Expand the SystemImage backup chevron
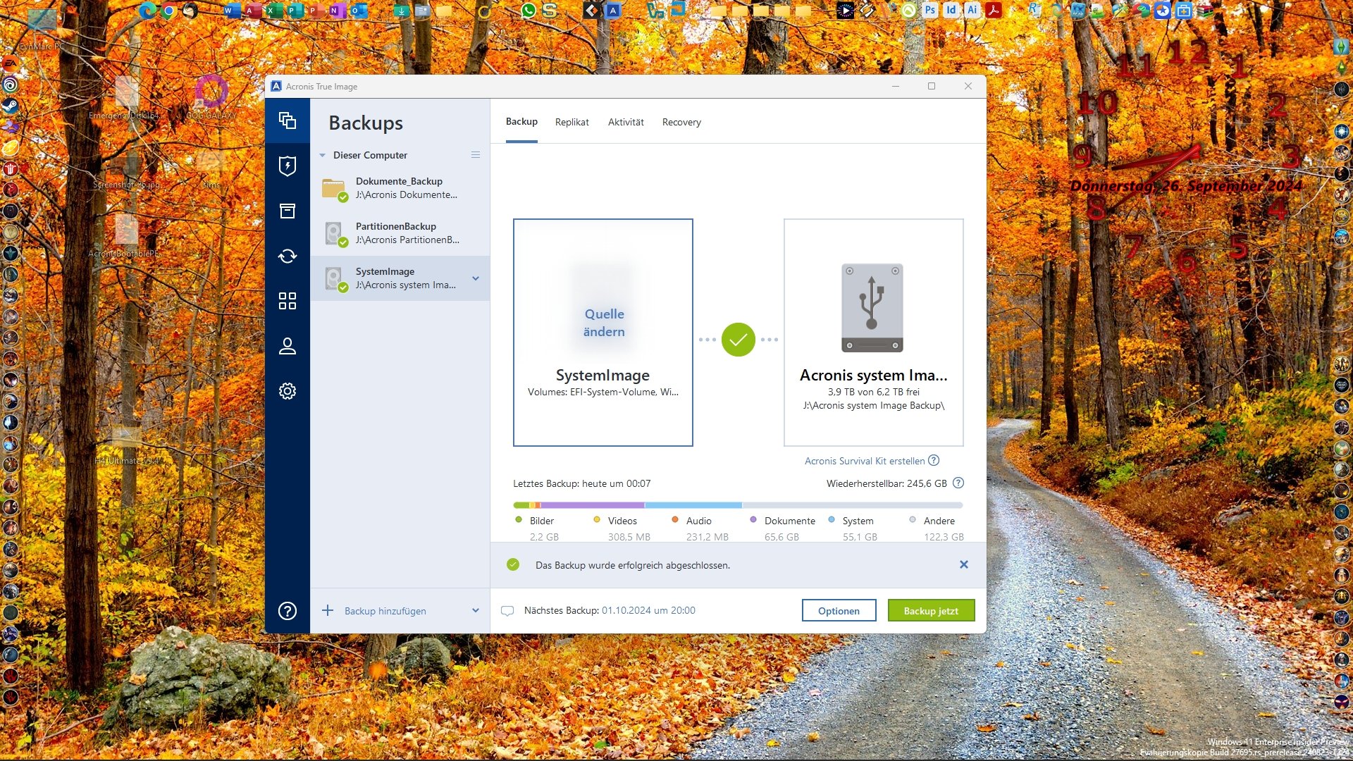Image resolution: width=1353 pixels, height=761 pixels. (476, 278)
